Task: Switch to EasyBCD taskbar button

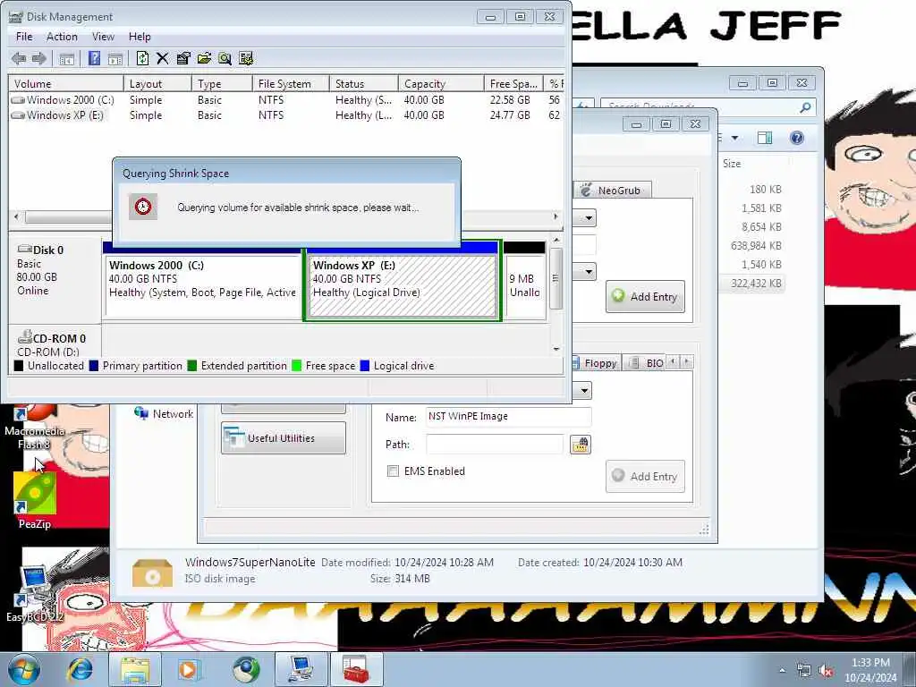Action: tap(301, 669)
